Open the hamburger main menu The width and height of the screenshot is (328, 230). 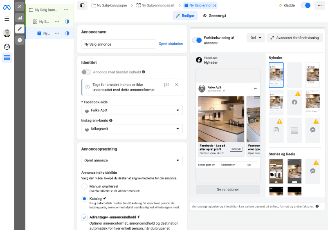click(7, 19)
